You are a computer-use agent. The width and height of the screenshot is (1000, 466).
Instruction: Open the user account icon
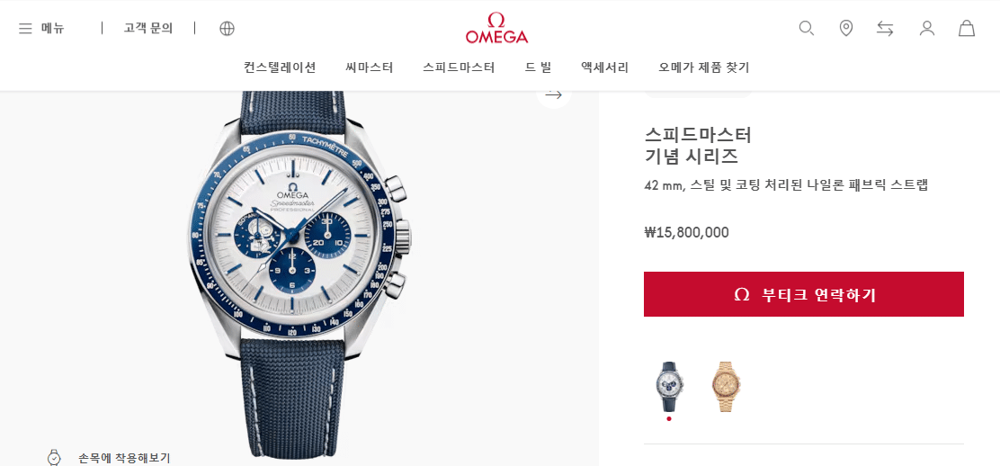926,28
